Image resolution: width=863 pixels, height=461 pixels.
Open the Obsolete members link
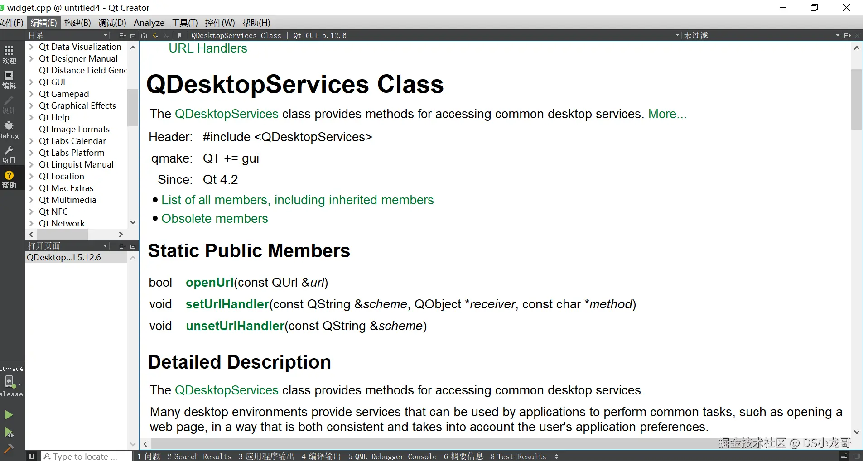coord(215,219)
